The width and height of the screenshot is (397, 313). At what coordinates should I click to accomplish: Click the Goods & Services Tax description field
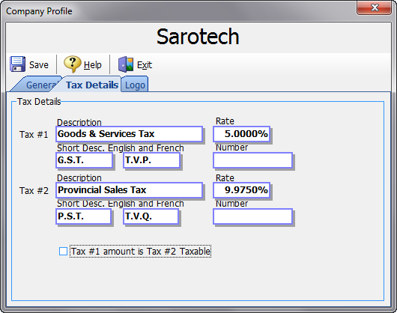pos(129,134)
